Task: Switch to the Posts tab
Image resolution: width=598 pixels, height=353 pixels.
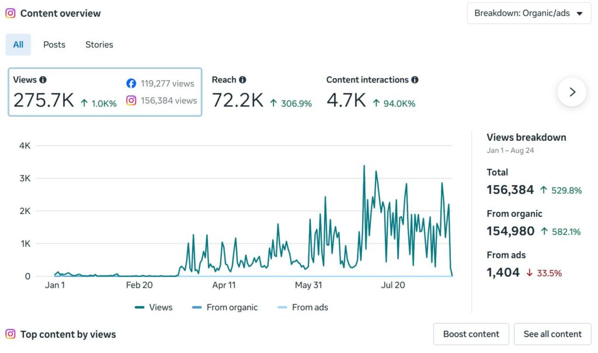Action: coord(54,44)
